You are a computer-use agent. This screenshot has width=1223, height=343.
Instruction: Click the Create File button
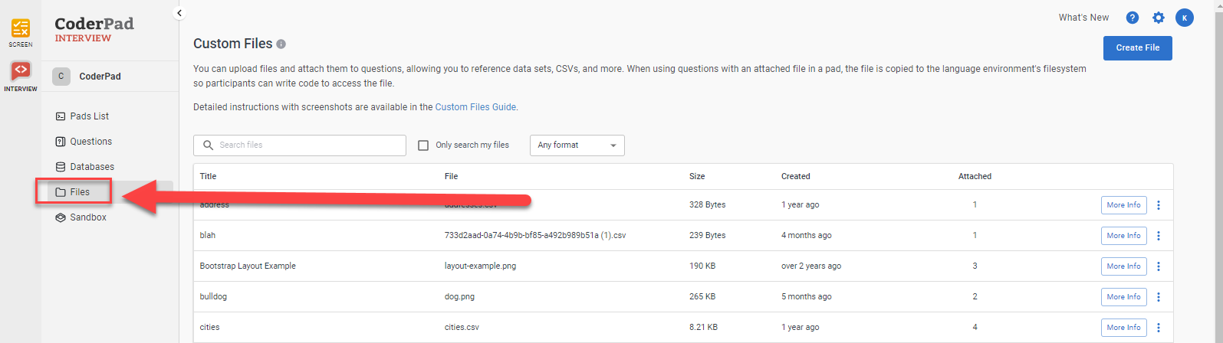coord(1137,47)
